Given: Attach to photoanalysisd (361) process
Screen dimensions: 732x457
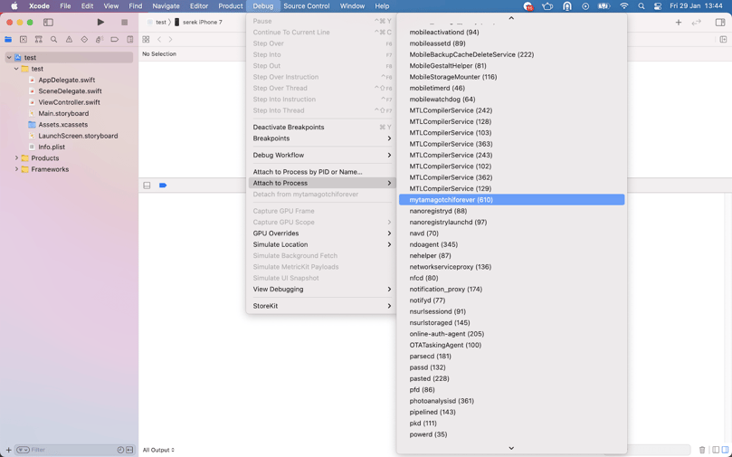Looking at the screenshot, I should [511, 401].
